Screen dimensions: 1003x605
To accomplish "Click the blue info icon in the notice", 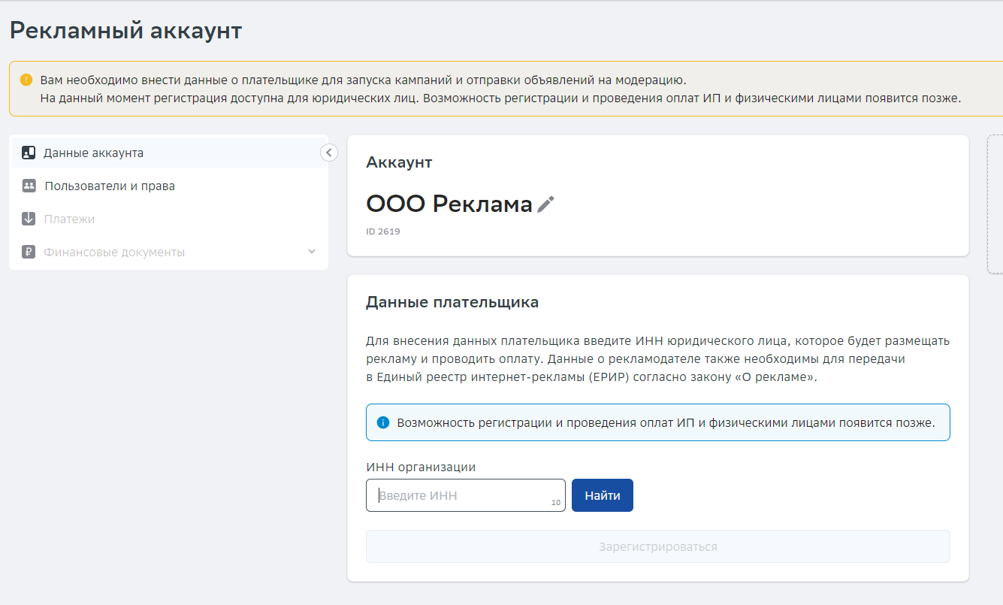I will tap(383, 422).
